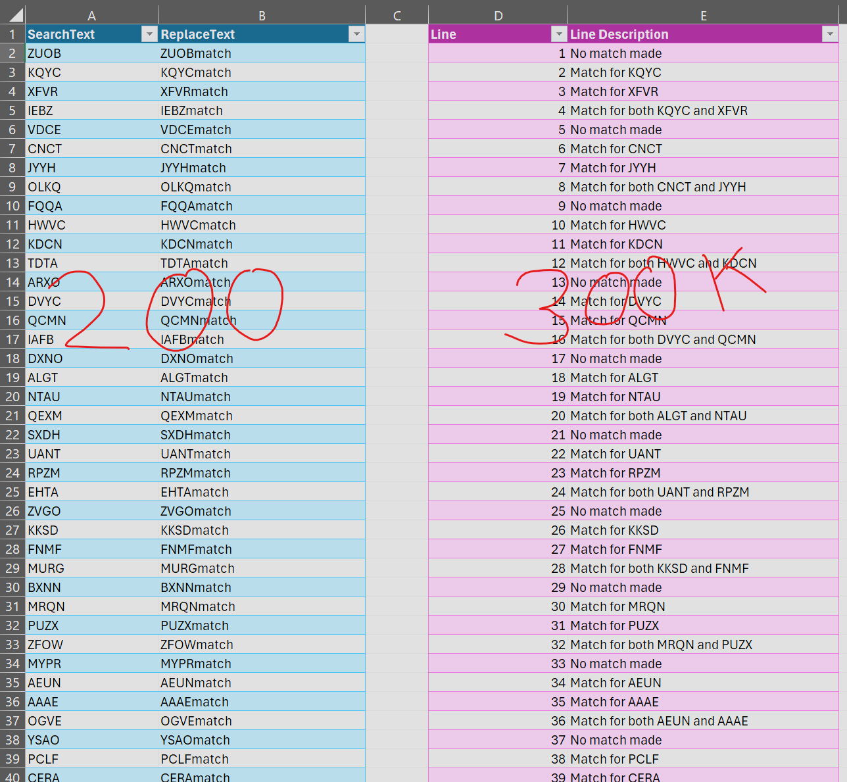Screen dimensions: 847x782
Task: Select cell containing OLKQ
Action: pos(91,187)
